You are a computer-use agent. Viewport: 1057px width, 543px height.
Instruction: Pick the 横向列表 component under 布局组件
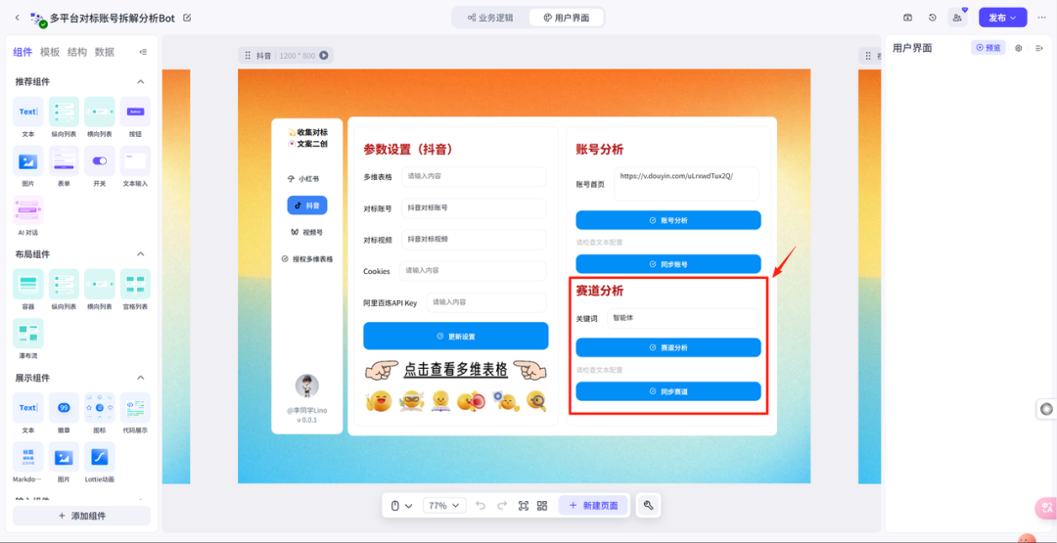click(100, 290)
